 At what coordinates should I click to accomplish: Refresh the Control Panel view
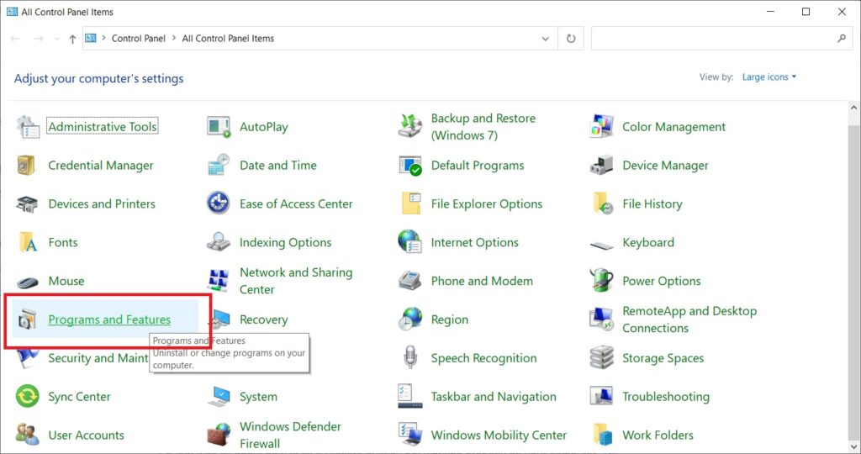tap(571, 39)
